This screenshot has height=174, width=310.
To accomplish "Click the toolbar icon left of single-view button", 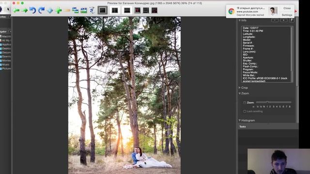I will [92, 10].
